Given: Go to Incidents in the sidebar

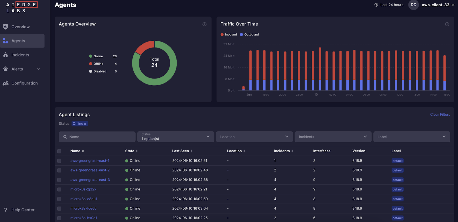Looking at the screenshot, I should [20, 55].
